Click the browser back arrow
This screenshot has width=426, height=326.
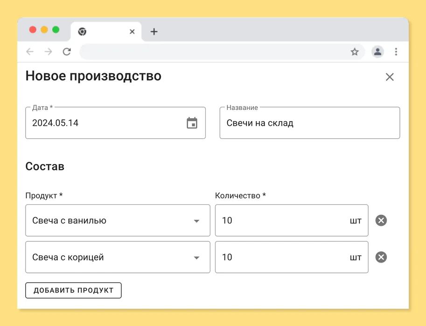pyautogui.click(x=30, y=52)
